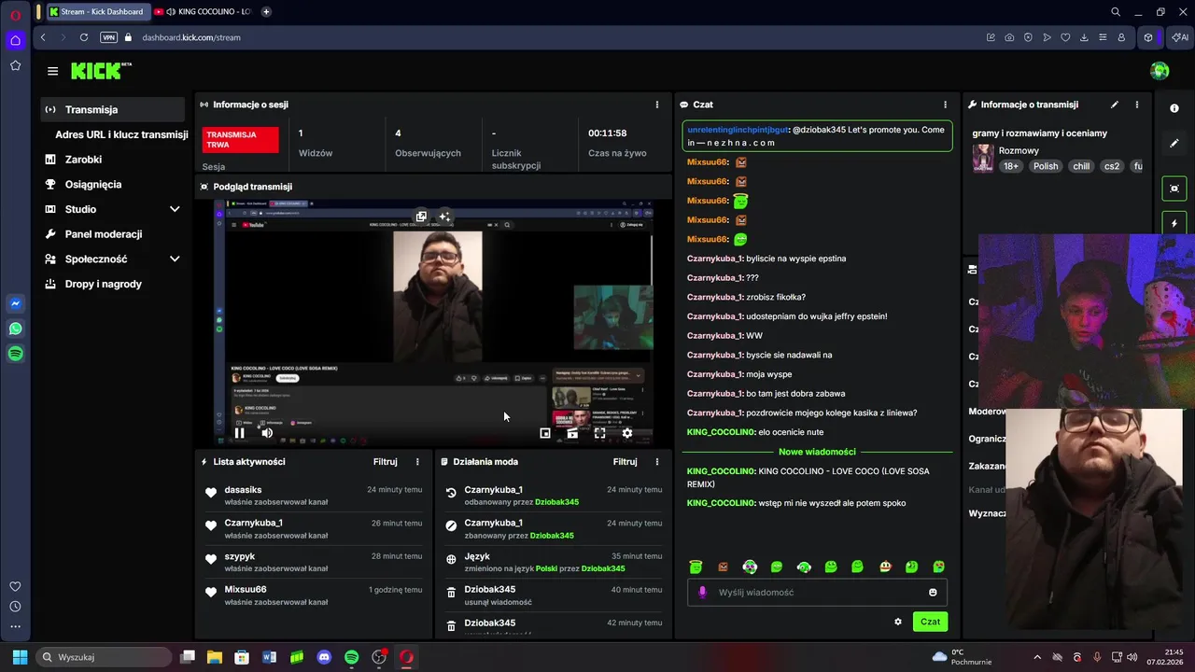Screen dimensions: 1195x672
Task: Open Czat panel options menu
Action: tap(945, 105)
